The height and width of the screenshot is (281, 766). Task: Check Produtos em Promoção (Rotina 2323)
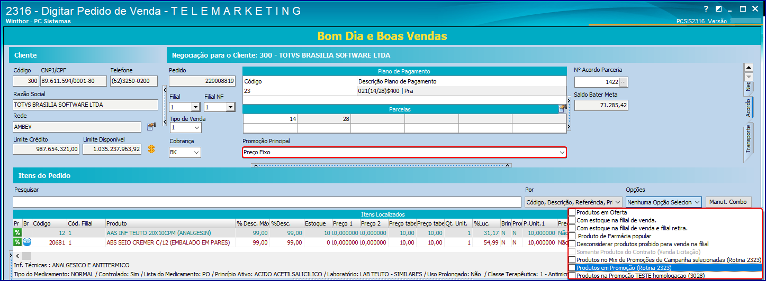click(x=572, y=268)
